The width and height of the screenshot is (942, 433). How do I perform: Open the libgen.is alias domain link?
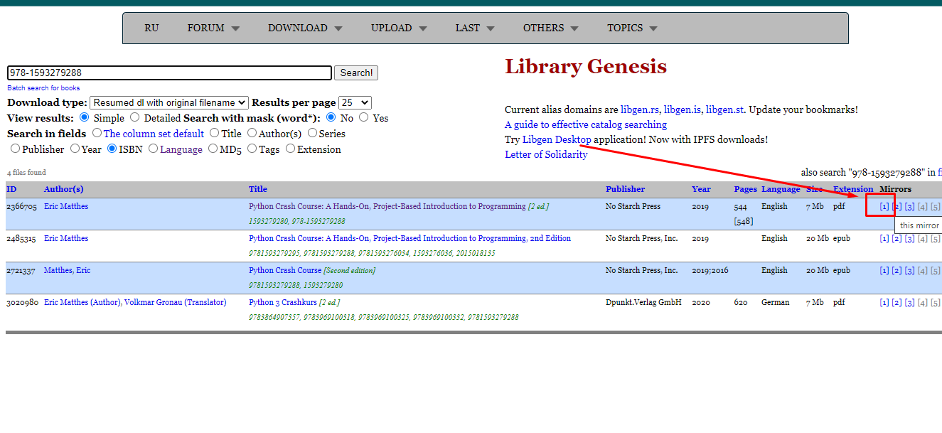pyautogui.click(x=682, y=109)
